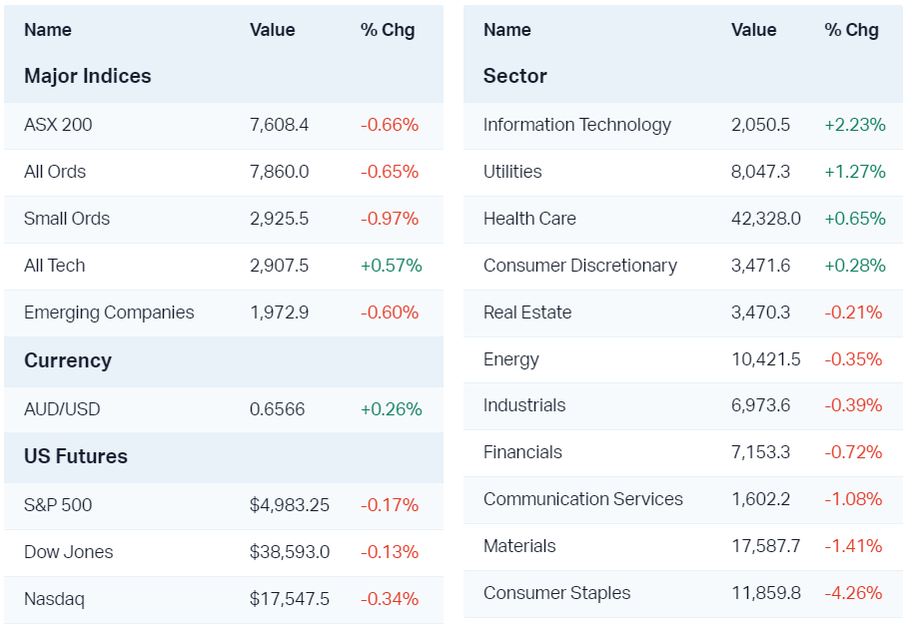Click the Consumer Discretionary sector name

(580, 266)
